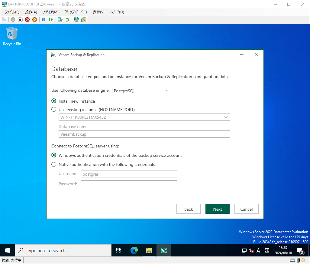310x264 pixels.
Task: Close the Veeam Backup & Replication dialog
Action: [x=256, y=54]
